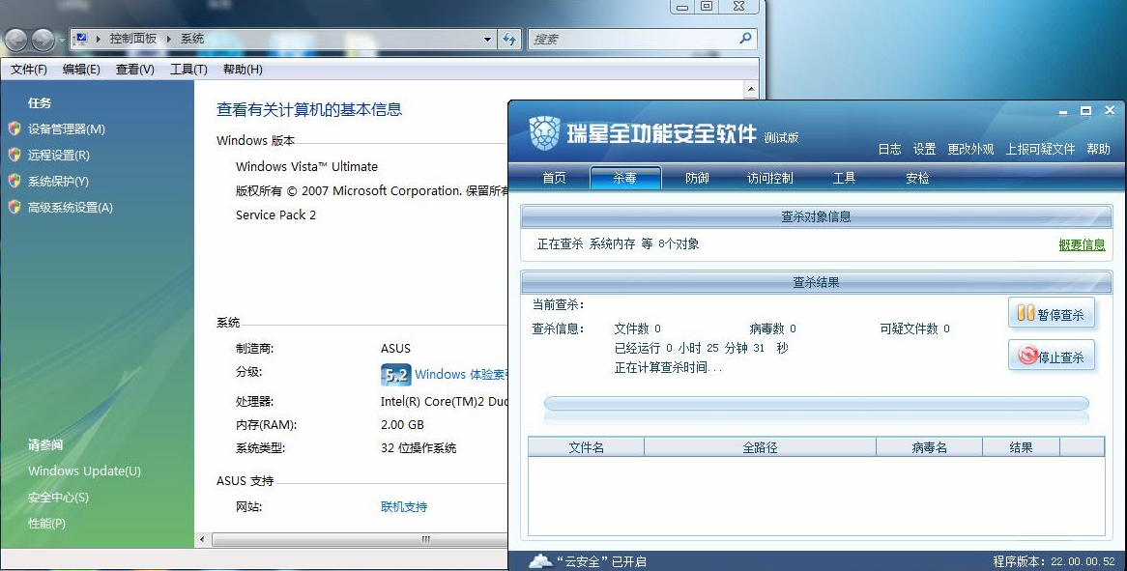Click the shield icon next to 高级系统设置(A)
The width and height of the screenshot is (1127, 571).
pyautogui.click(x=14, y=207)
